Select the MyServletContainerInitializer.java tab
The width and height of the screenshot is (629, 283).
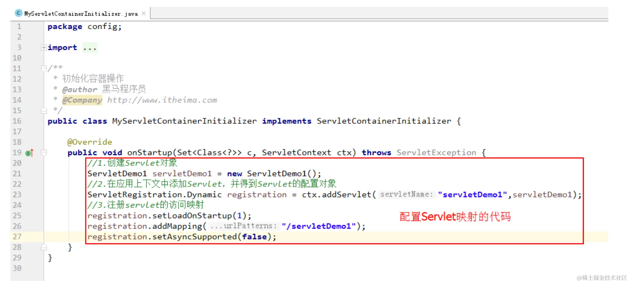pos(81,13)
